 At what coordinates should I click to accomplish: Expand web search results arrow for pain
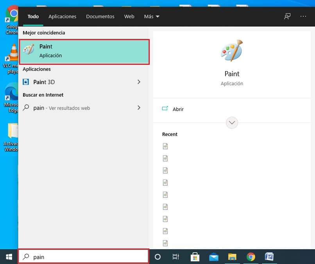(139, 108)
